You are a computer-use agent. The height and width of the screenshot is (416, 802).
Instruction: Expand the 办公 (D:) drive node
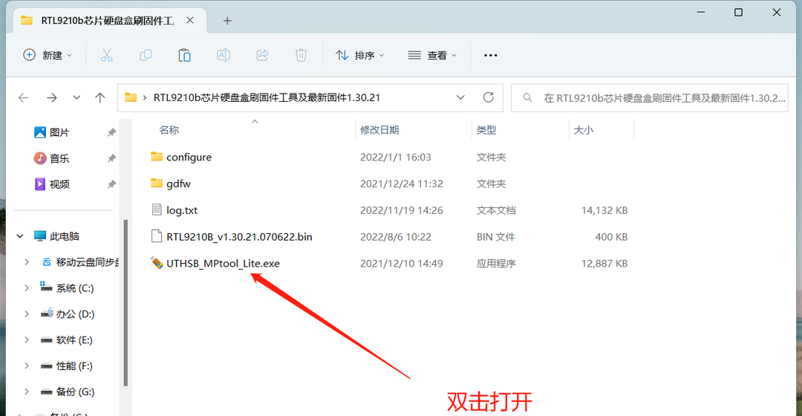[27, 313]
